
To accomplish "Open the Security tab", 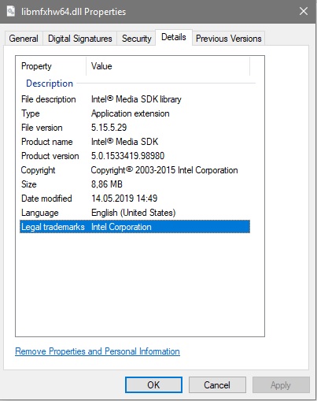I will (x=136, y=39).
